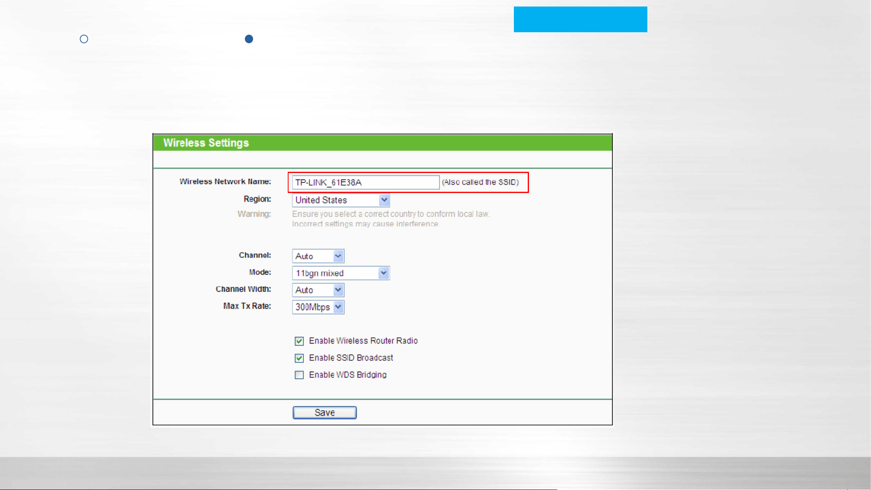Click the Wireless Network Name input field
The height and width of the screenshot is (490, 871).
(x=366, y=182)
